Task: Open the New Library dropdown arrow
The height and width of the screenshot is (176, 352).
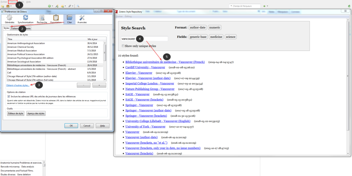Action: (10, 6)
